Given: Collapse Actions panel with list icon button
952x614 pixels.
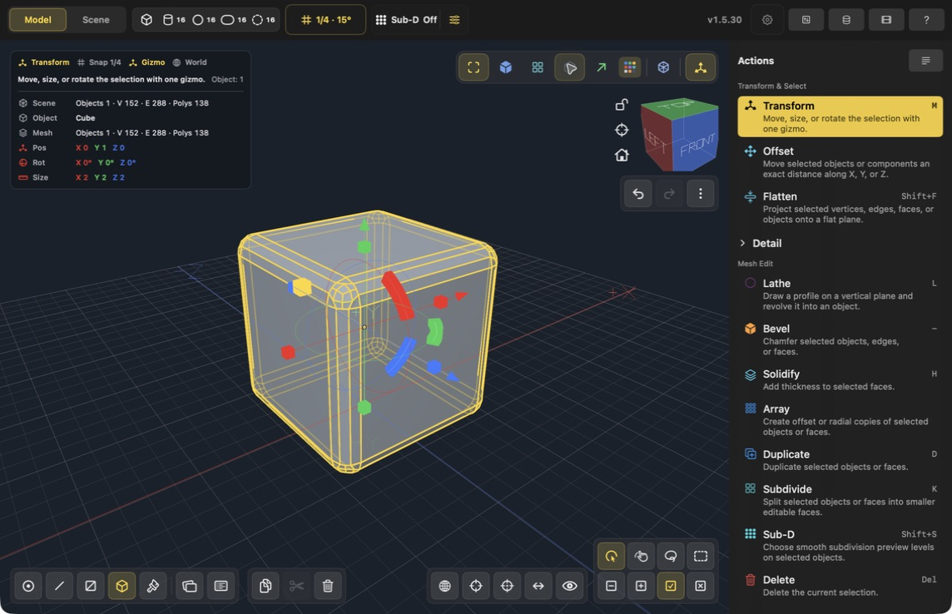Looking at the screenshot, I should click(x=926, y=61).
